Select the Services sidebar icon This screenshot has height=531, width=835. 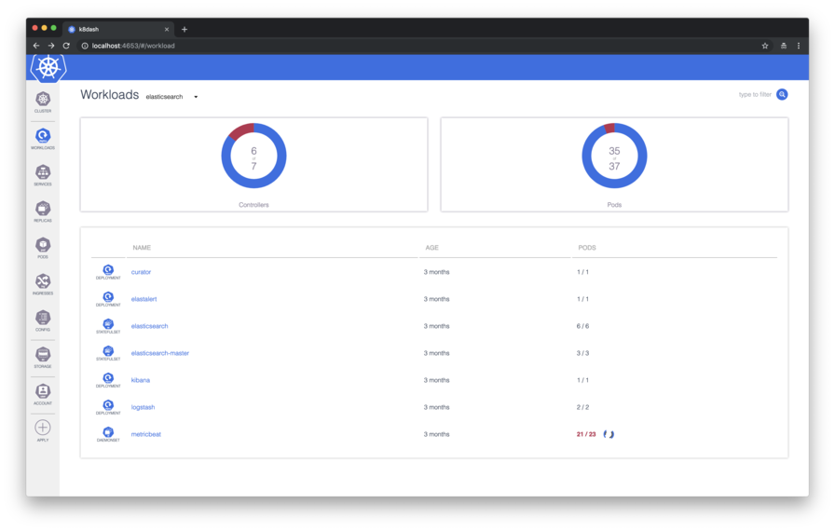[43, 174]
